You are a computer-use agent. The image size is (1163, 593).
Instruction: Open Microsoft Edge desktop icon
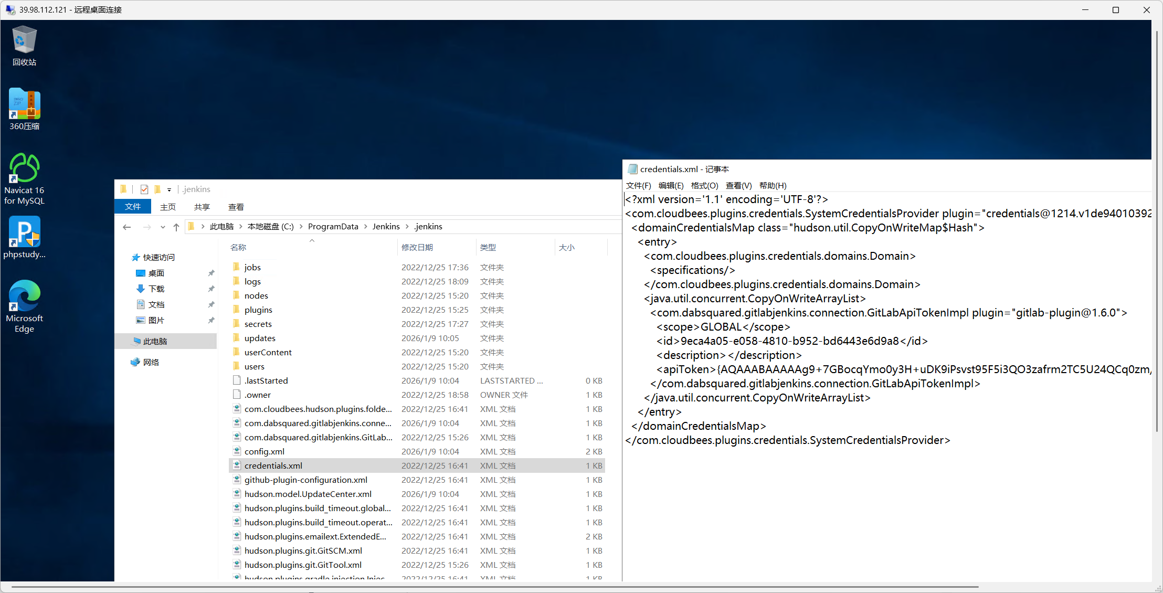click(x=24, y=306)
